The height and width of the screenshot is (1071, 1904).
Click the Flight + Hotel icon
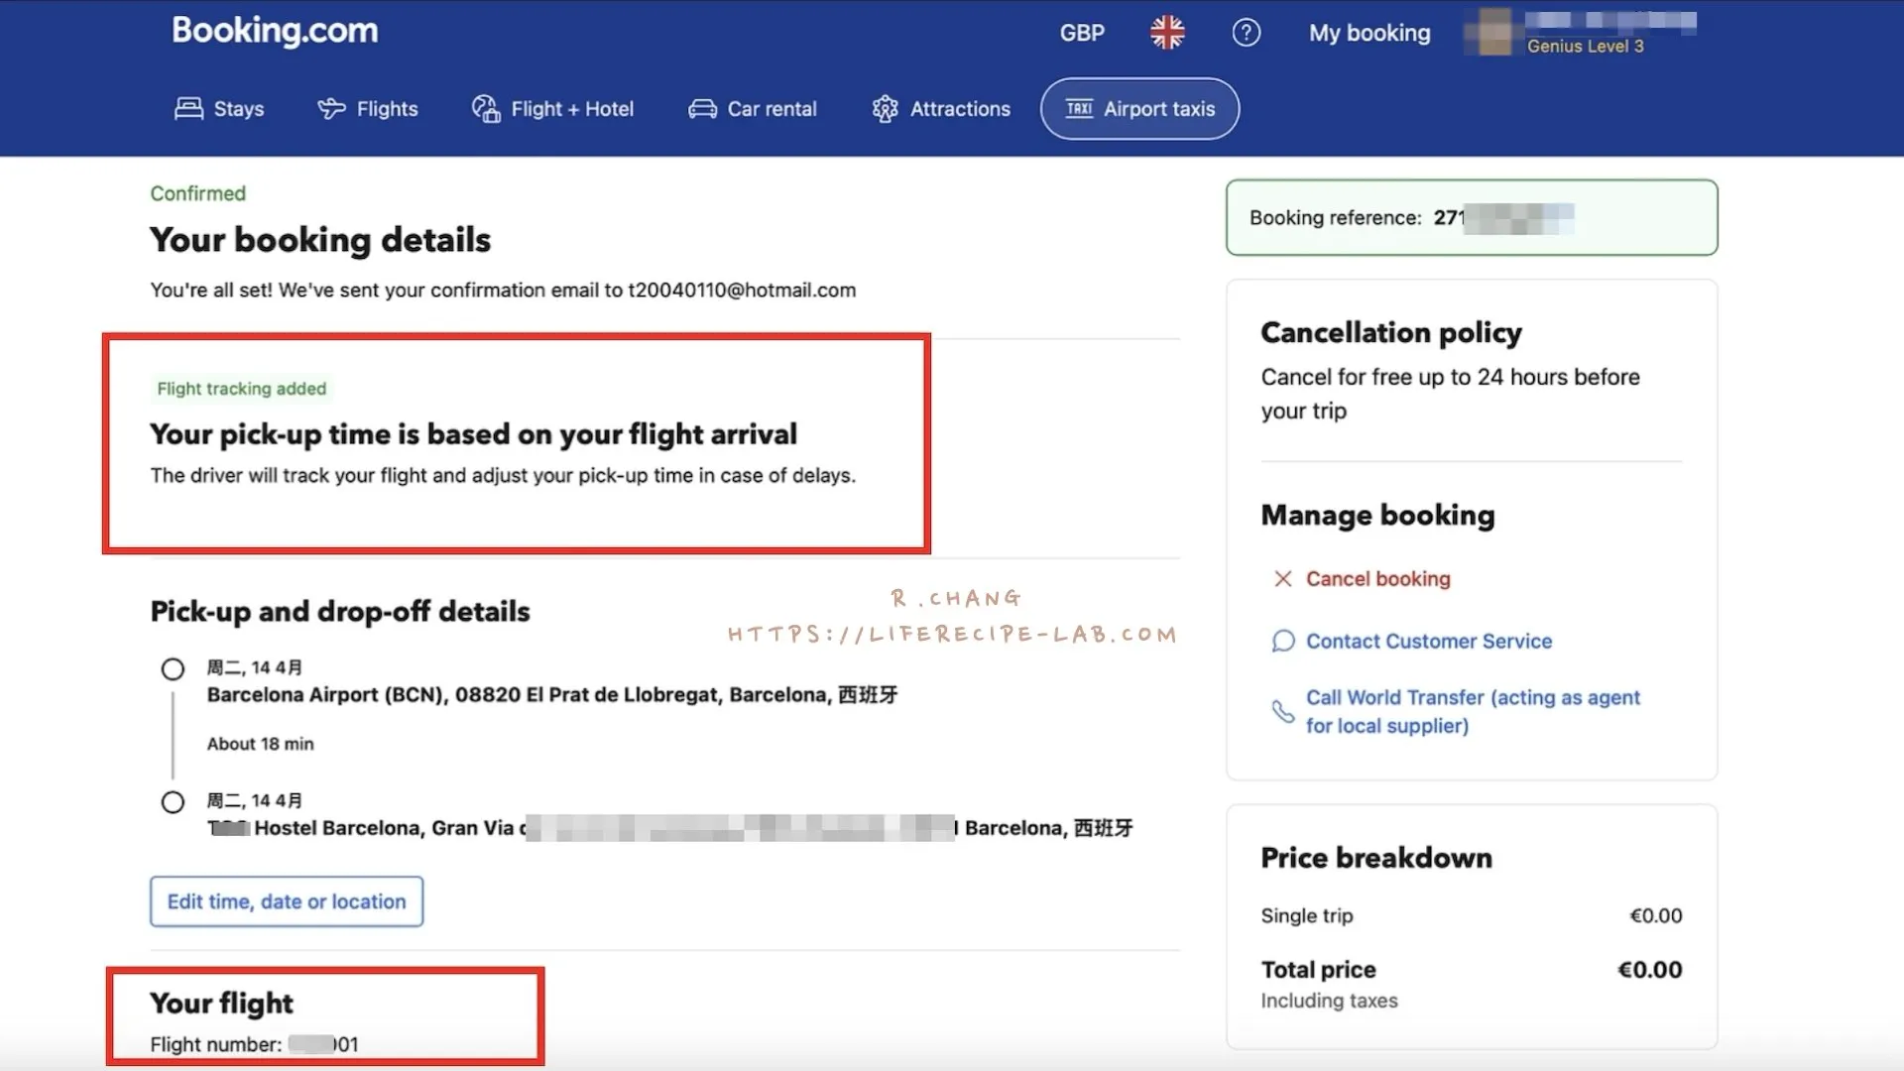click(x=486, y=109)
